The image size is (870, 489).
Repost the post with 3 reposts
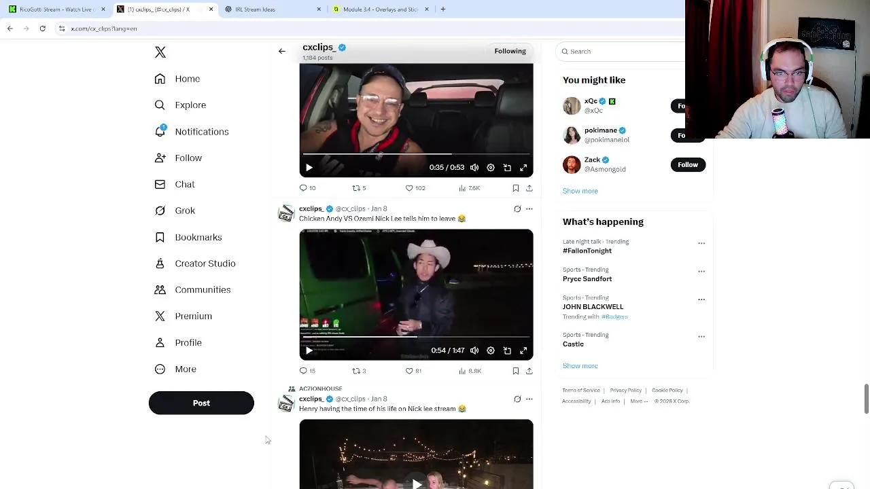[359, 371]
